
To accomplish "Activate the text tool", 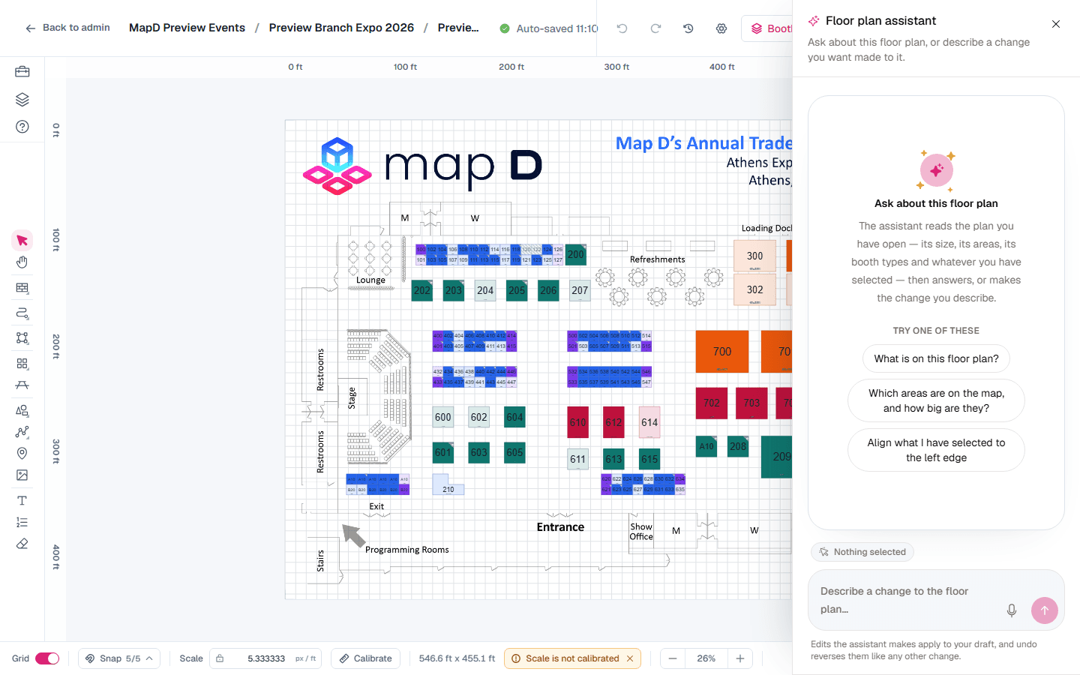I will (x=22, y=500).
